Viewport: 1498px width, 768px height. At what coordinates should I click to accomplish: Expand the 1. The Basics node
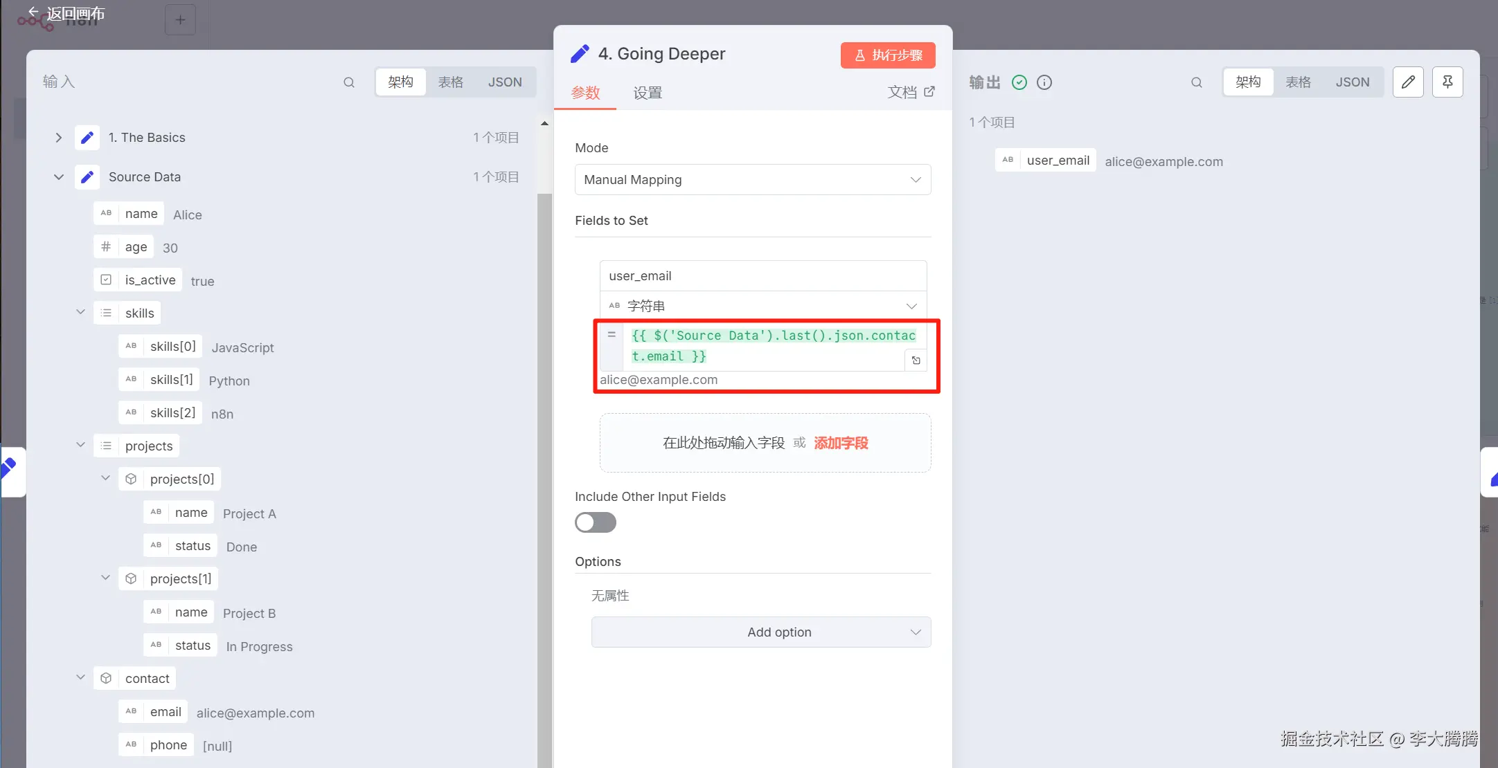59,138
